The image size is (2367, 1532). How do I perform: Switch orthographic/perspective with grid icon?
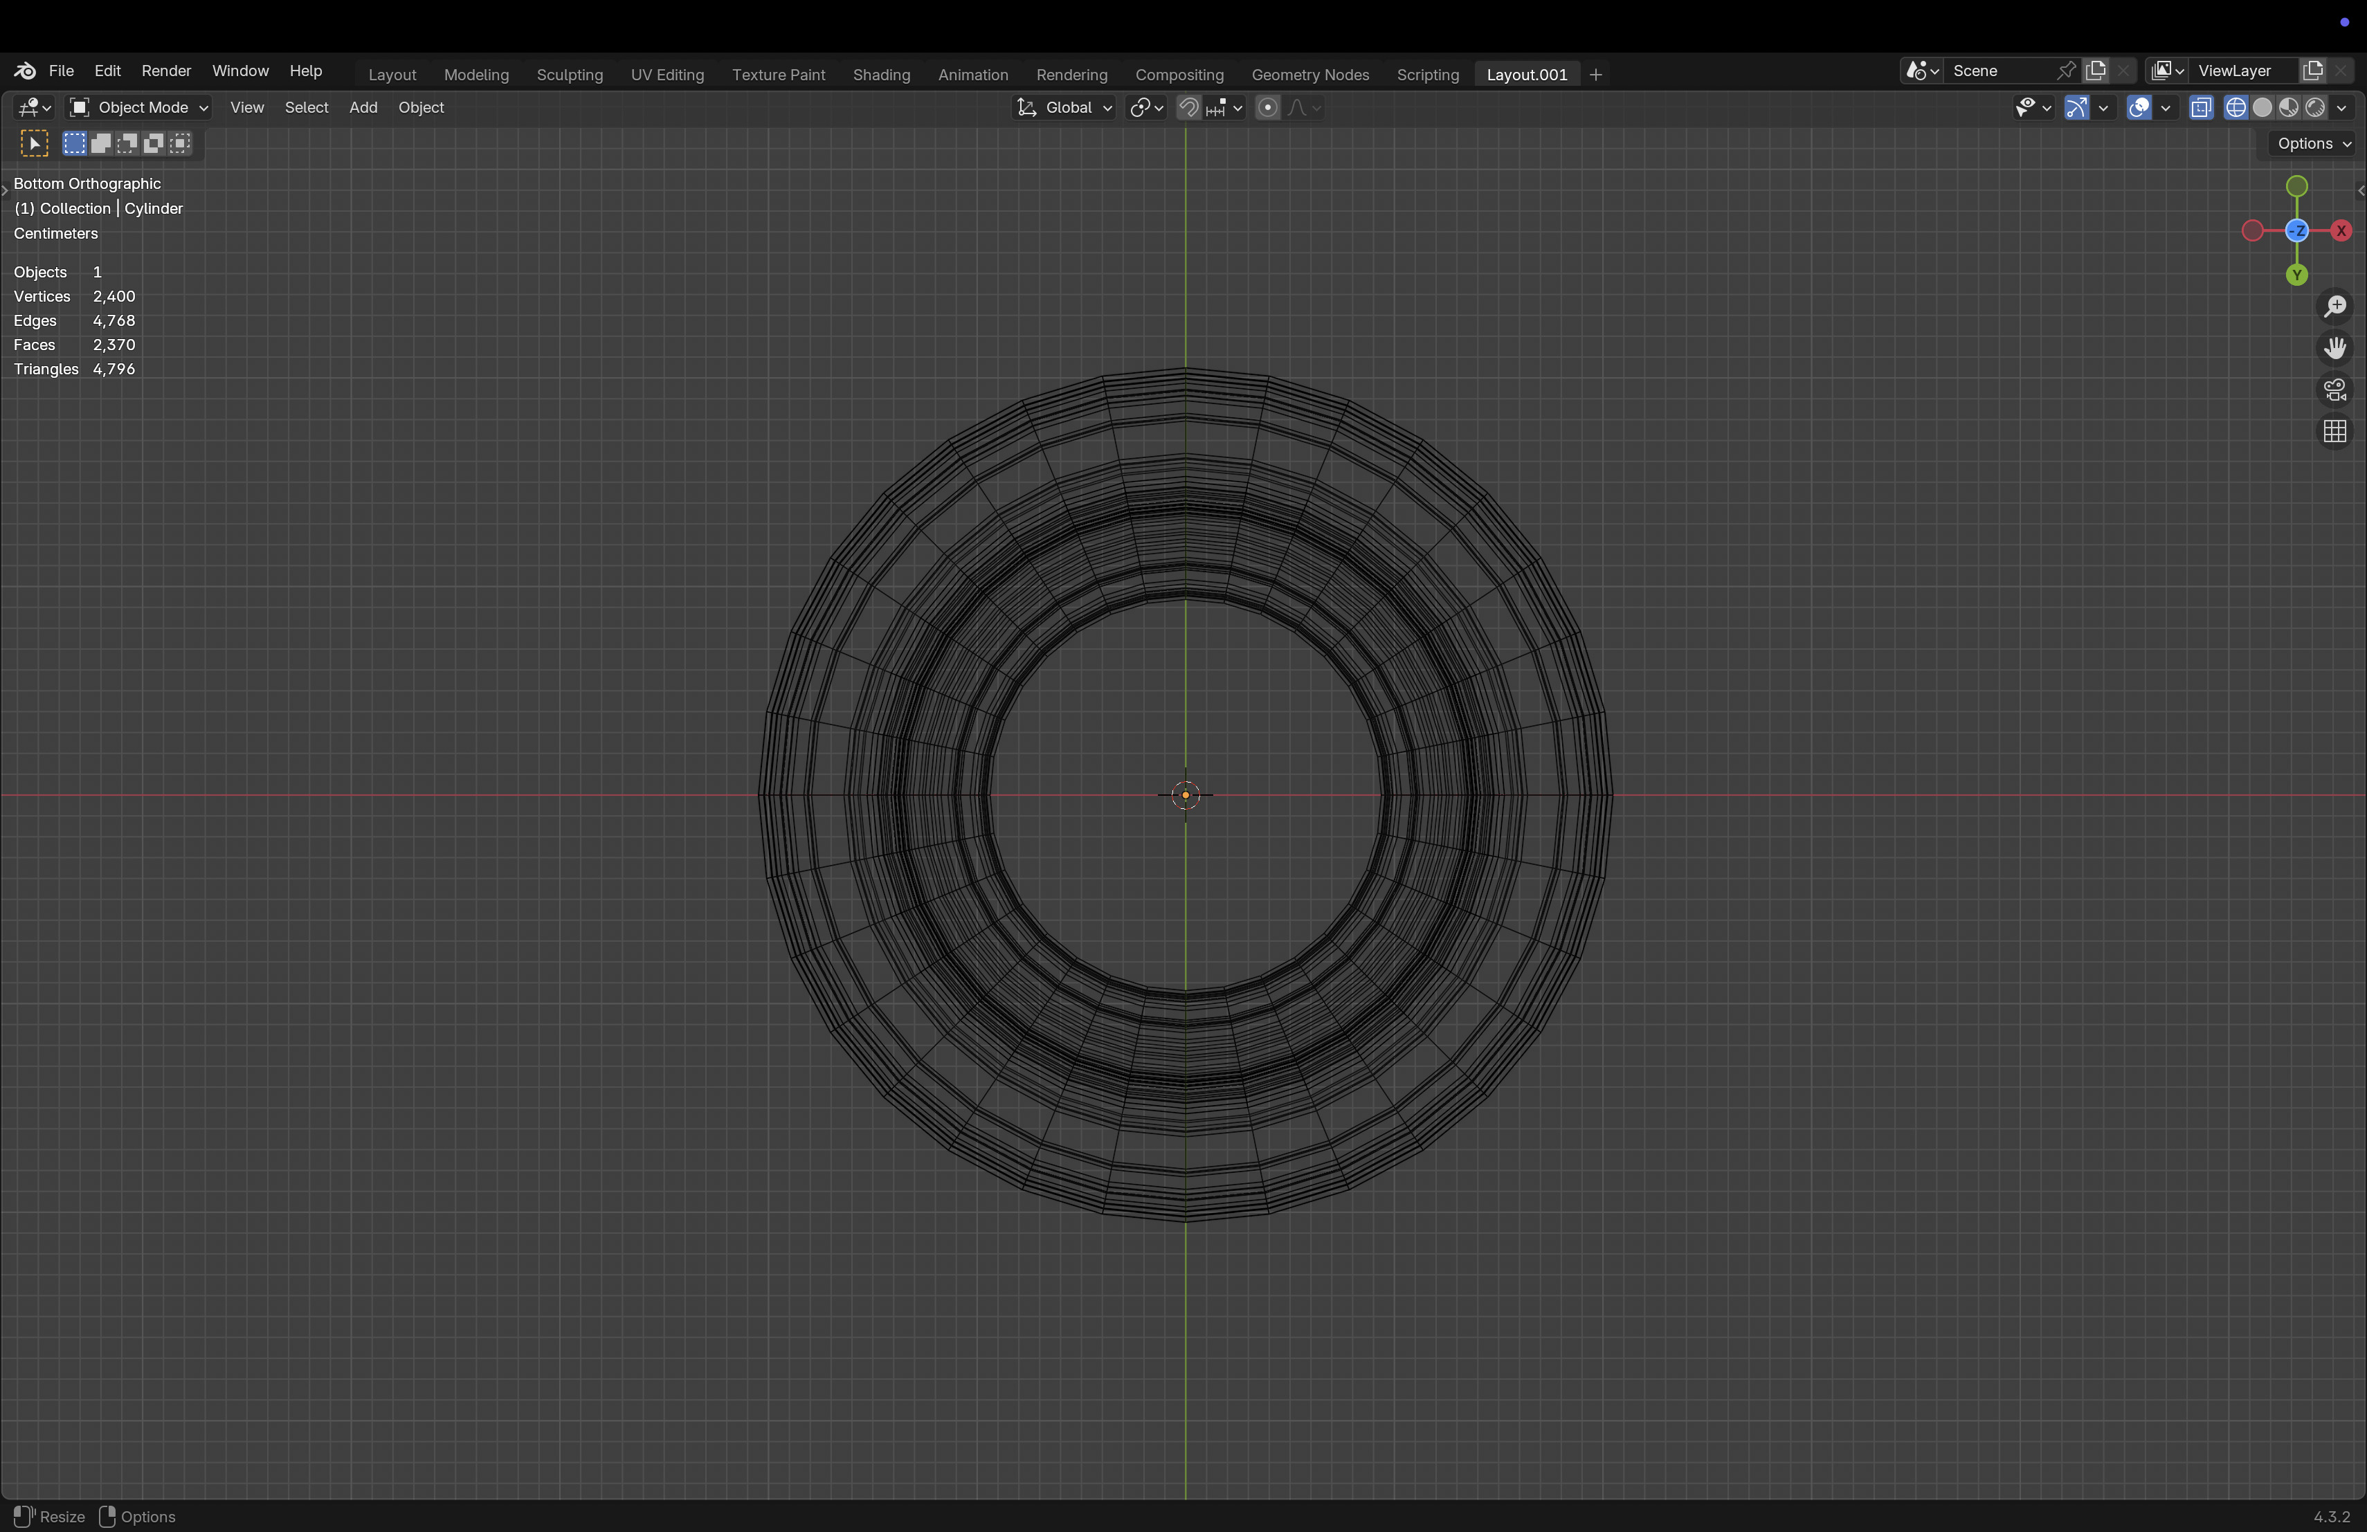tap(2334, 432)
